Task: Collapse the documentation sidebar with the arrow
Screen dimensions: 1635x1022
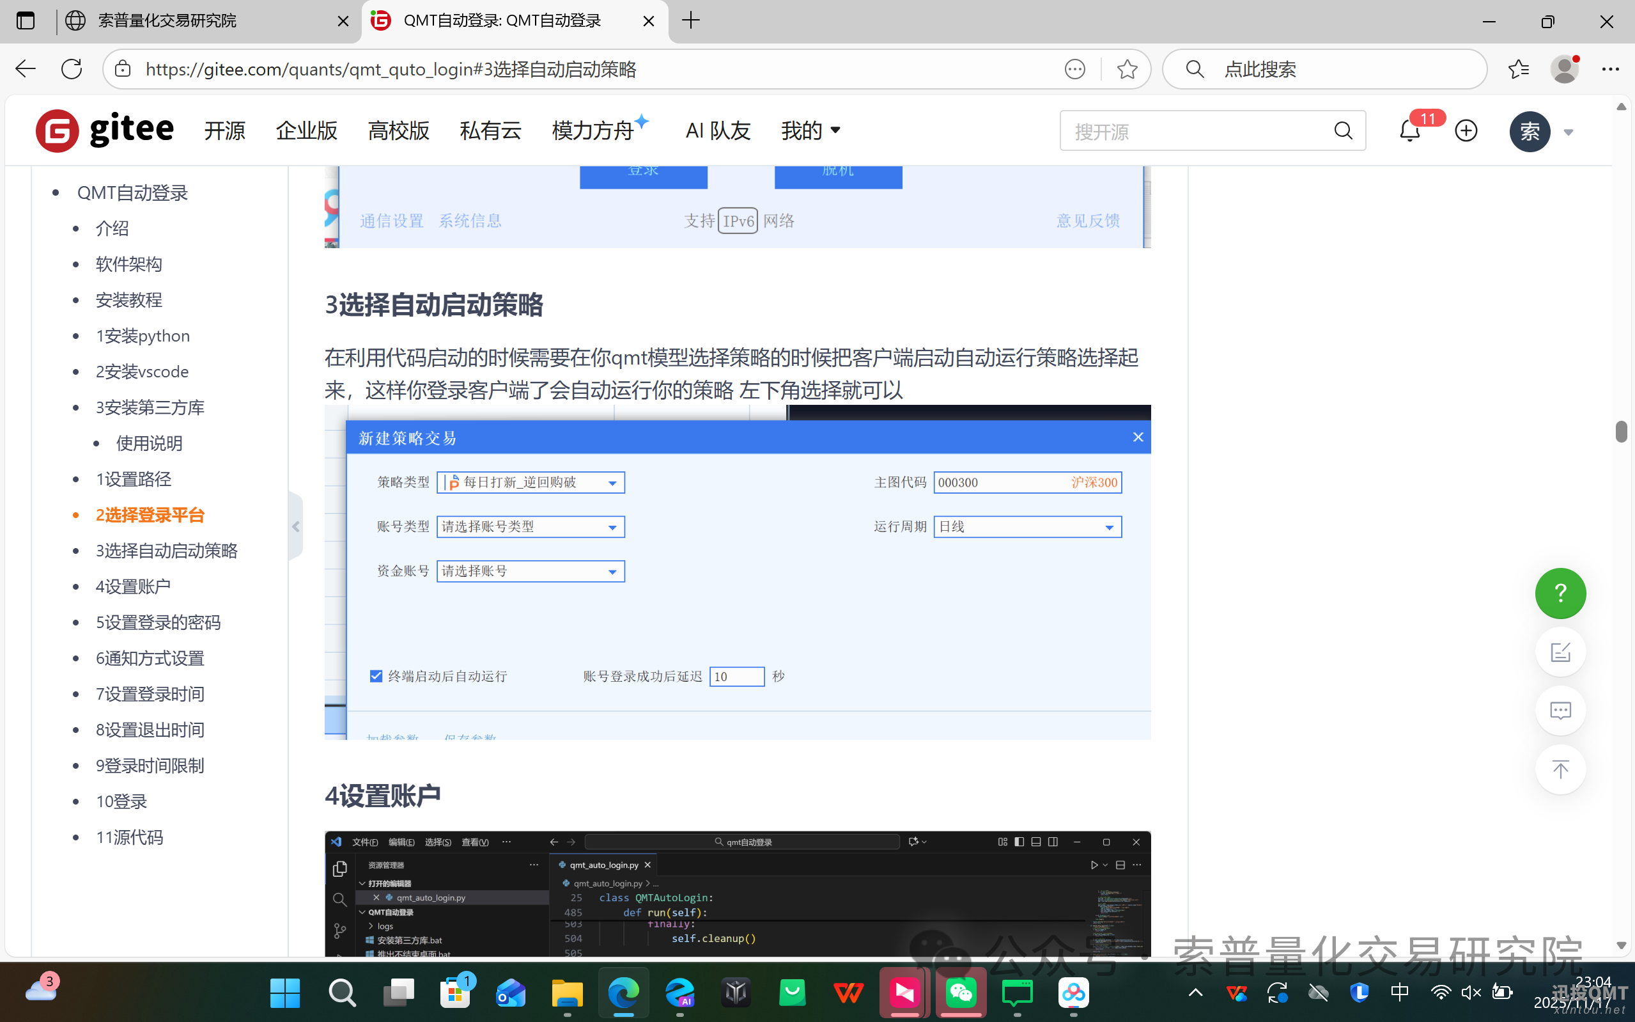Action: [x=296, y=526]
